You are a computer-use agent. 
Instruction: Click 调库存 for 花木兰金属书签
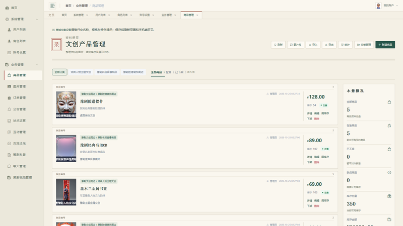pos(325,200)
